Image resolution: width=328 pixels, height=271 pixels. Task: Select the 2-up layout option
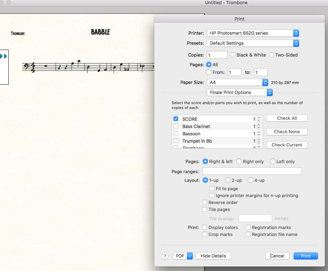tap(228, 180)
